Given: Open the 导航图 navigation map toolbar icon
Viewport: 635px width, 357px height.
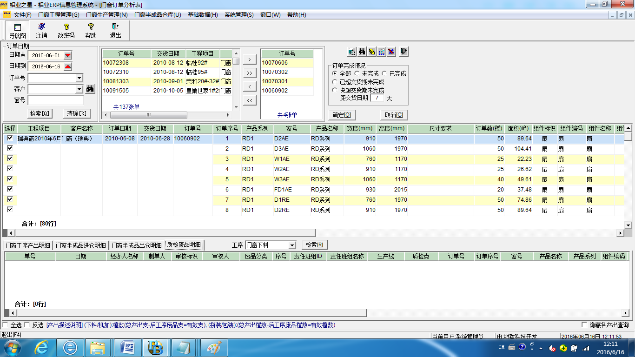Looking at the screenshot, I should pos(18,31).
